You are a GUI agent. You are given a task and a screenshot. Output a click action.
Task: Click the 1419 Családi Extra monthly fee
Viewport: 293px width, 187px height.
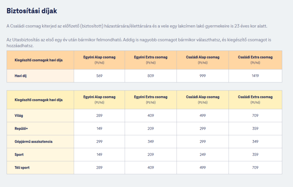pos(255,76)
